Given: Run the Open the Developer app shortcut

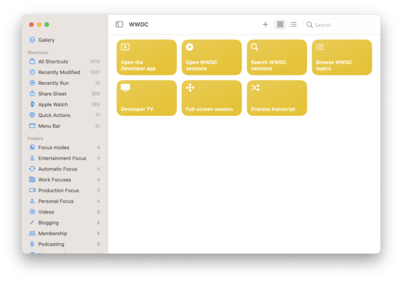Looking at the screenshot, I should [x=147, y=57].
